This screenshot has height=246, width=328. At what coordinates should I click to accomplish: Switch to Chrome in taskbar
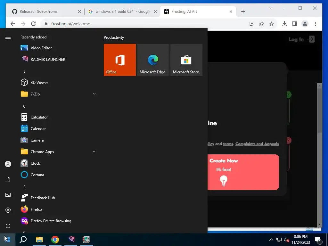pos(55,239)
